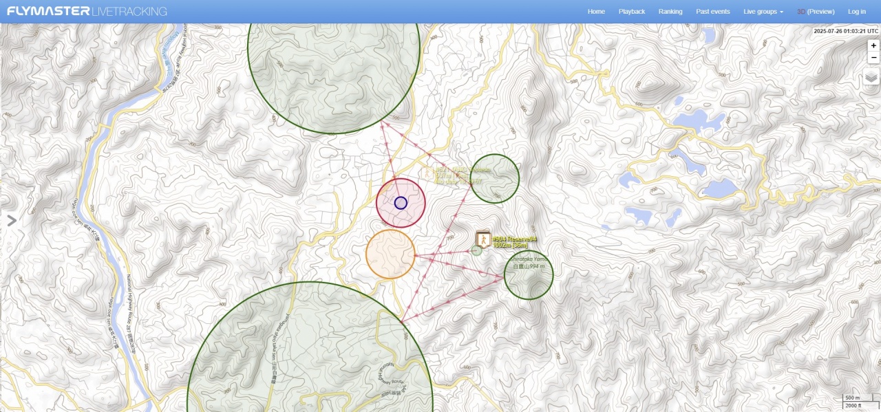Click the small blue circle inside the red cylinder
This screenshot has height=412, width=881.
(x=401, y=203)
